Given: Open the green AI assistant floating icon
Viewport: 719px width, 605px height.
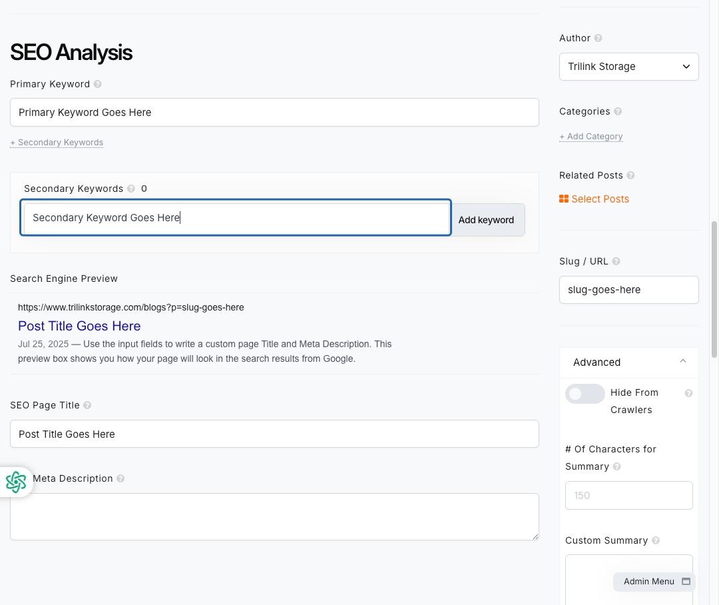Looking at the screenshot, I should (16, 482).
